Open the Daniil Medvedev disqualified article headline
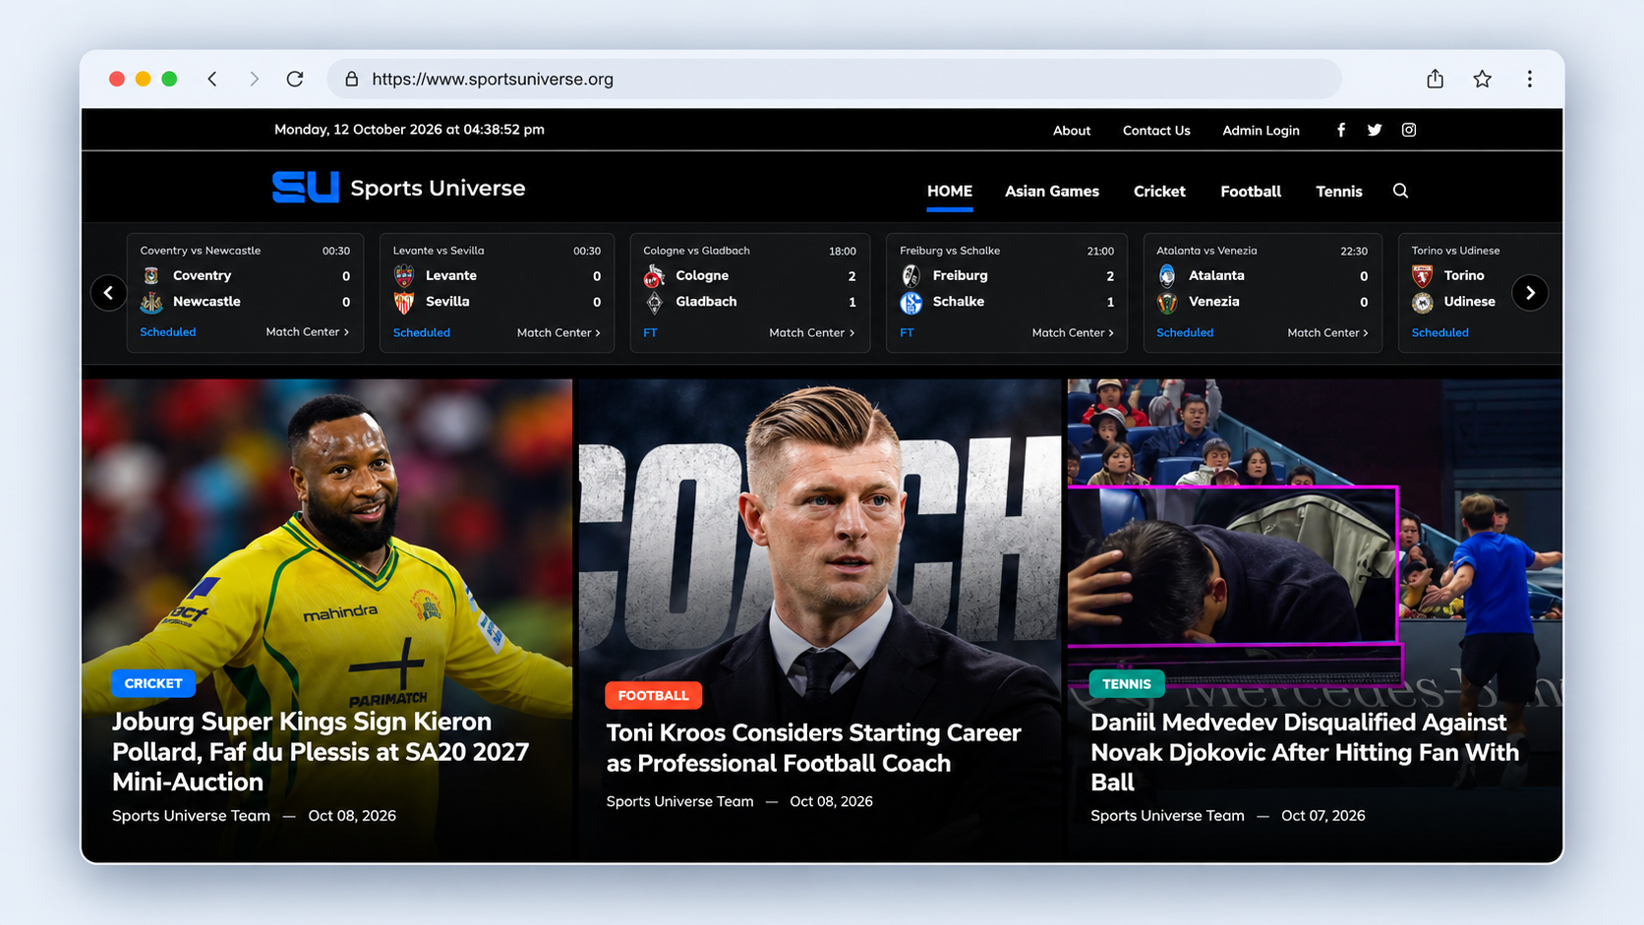 coord(1305,752)
